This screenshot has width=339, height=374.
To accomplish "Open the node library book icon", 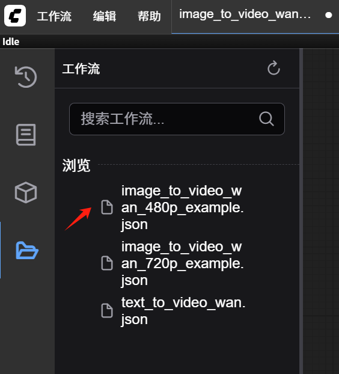I will 26,135.
